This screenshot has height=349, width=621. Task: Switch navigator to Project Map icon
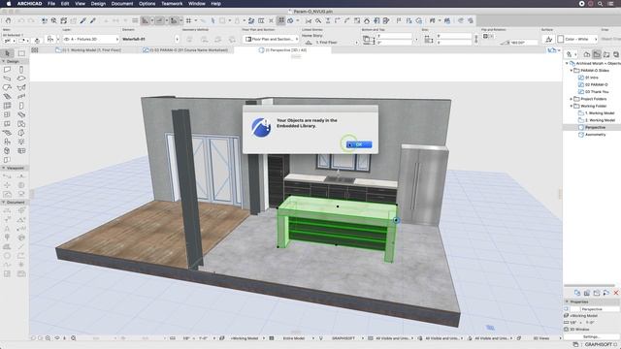(587, 54)
